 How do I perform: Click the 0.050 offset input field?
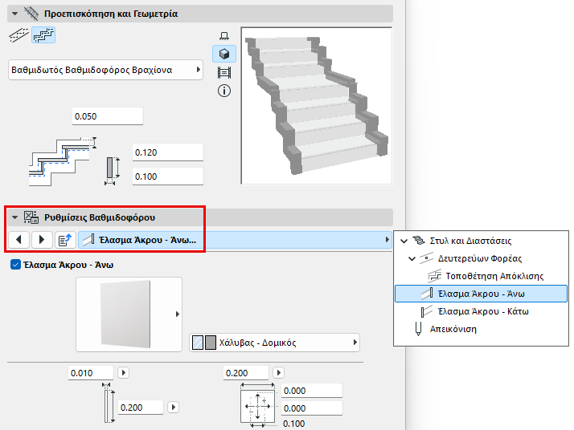[107, 116]
